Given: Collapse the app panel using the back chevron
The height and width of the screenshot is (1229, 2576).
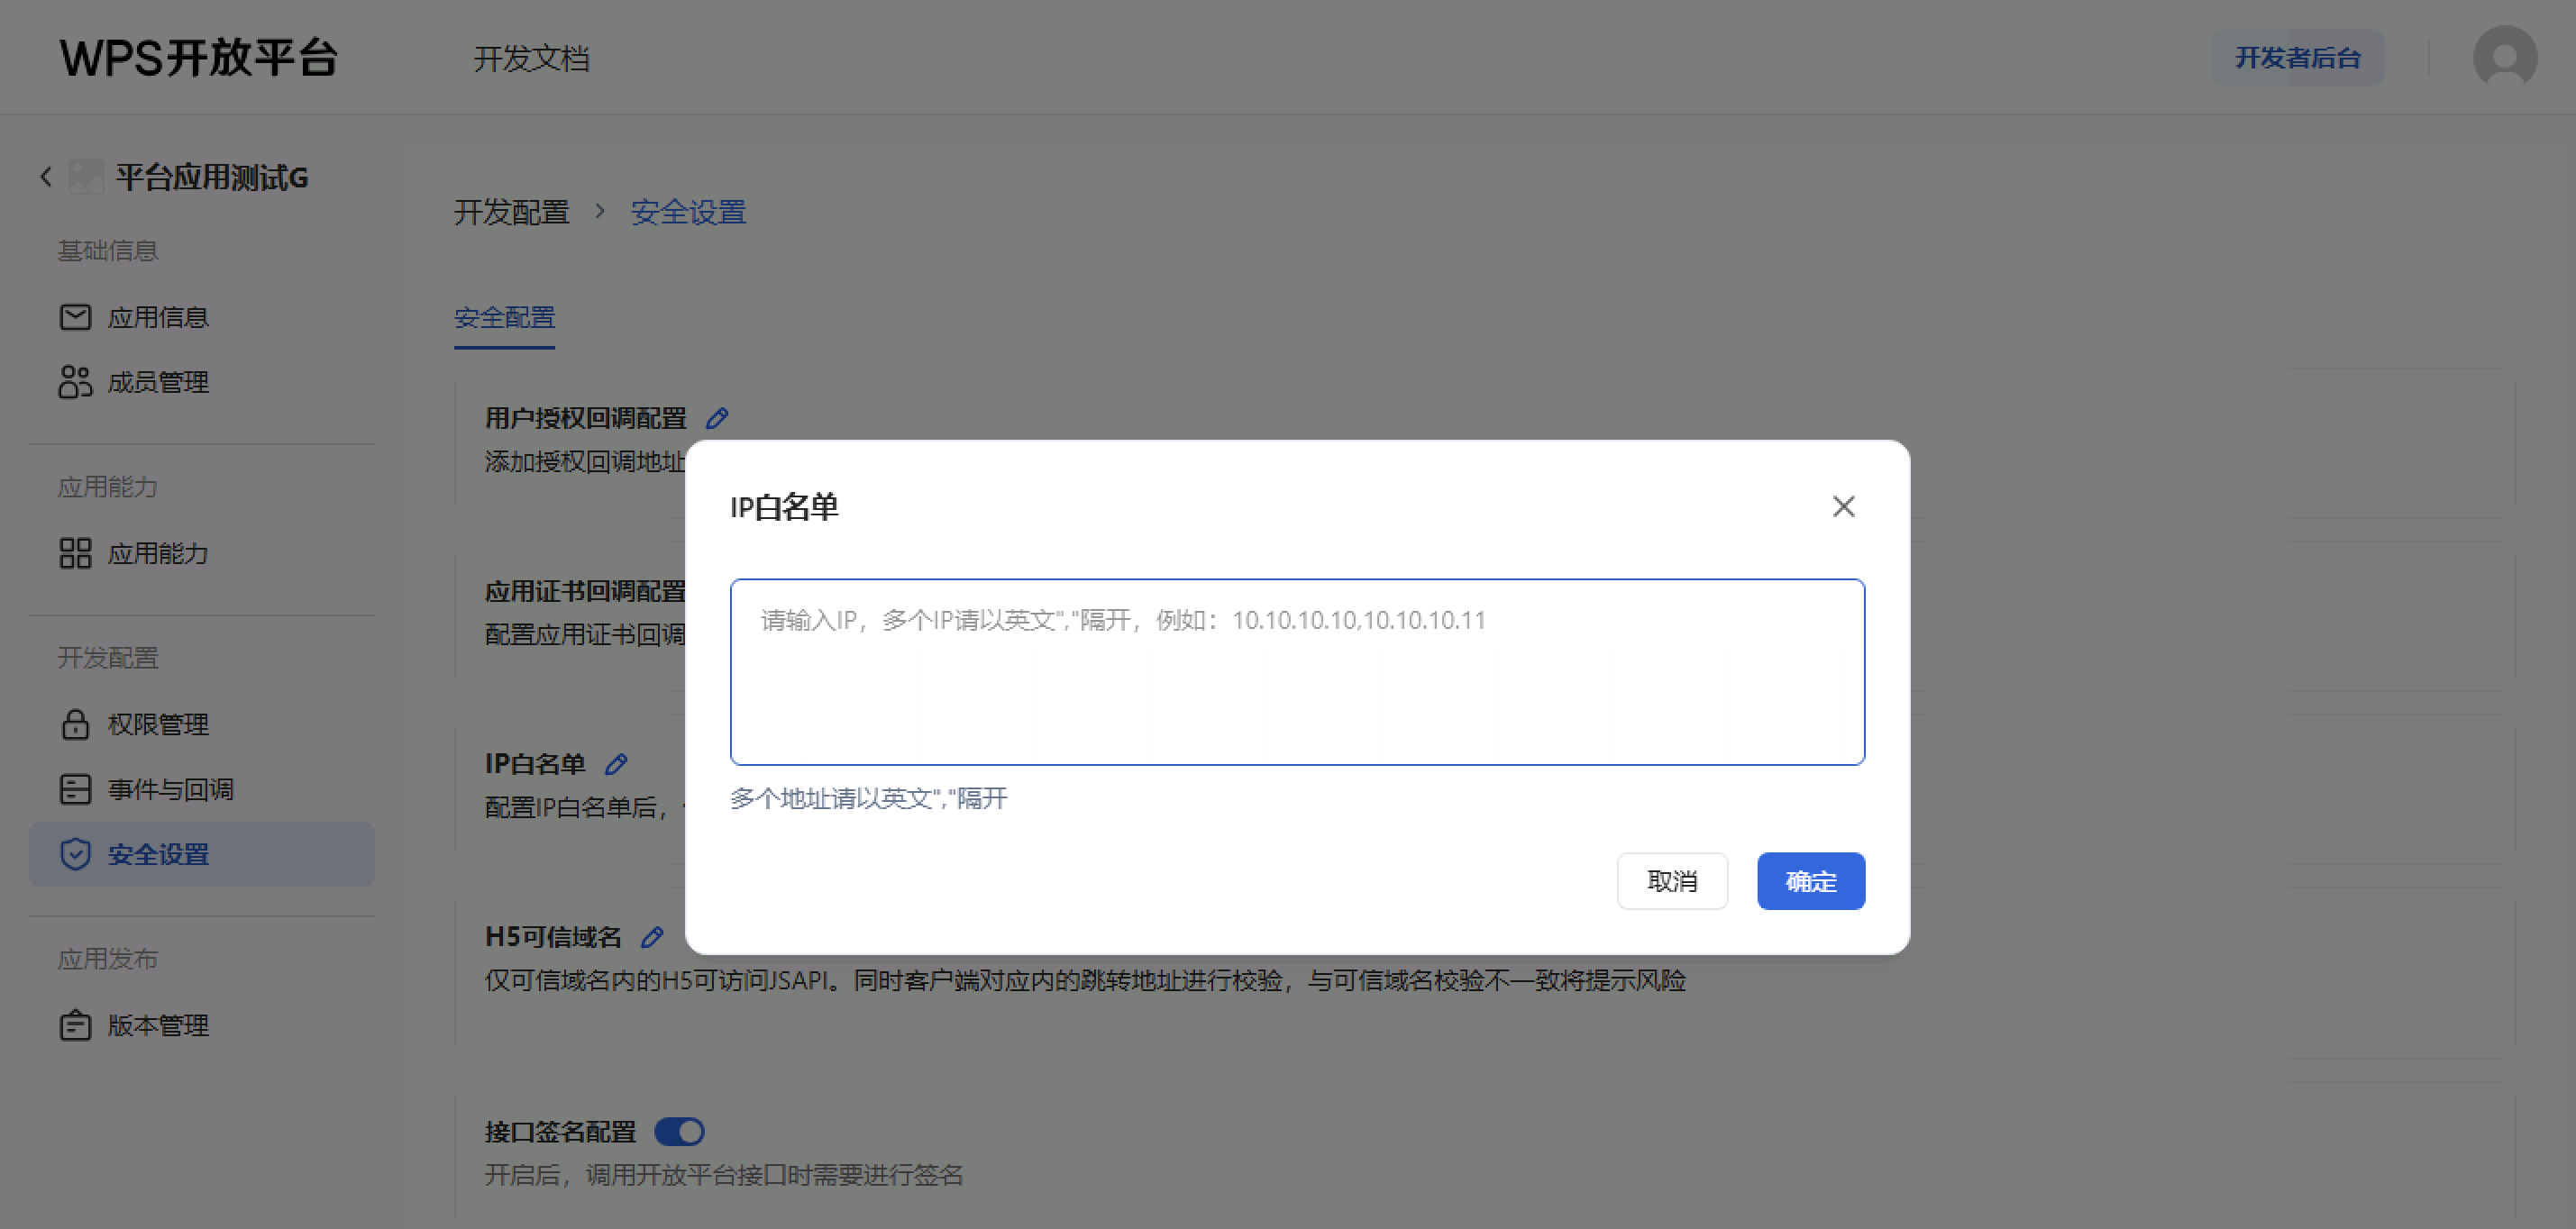Looking at the screenshot, I should (45, 177).
